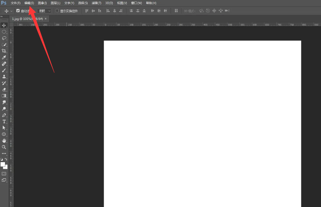
Task: Uncheck the 自动选择 checkbox
Action: pos(18,11)
